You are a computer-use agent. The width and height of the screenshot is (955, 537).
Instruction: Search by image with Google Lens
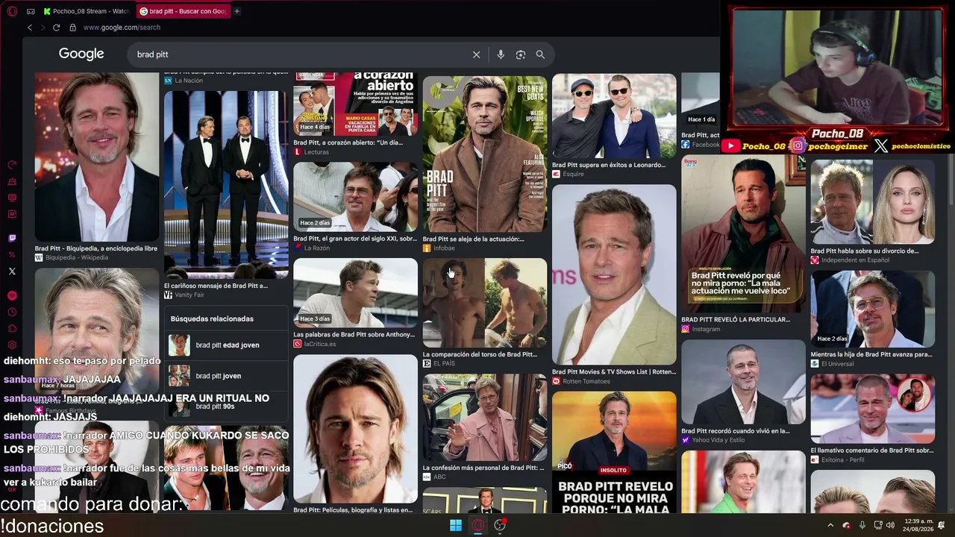(x=521, y=54)
